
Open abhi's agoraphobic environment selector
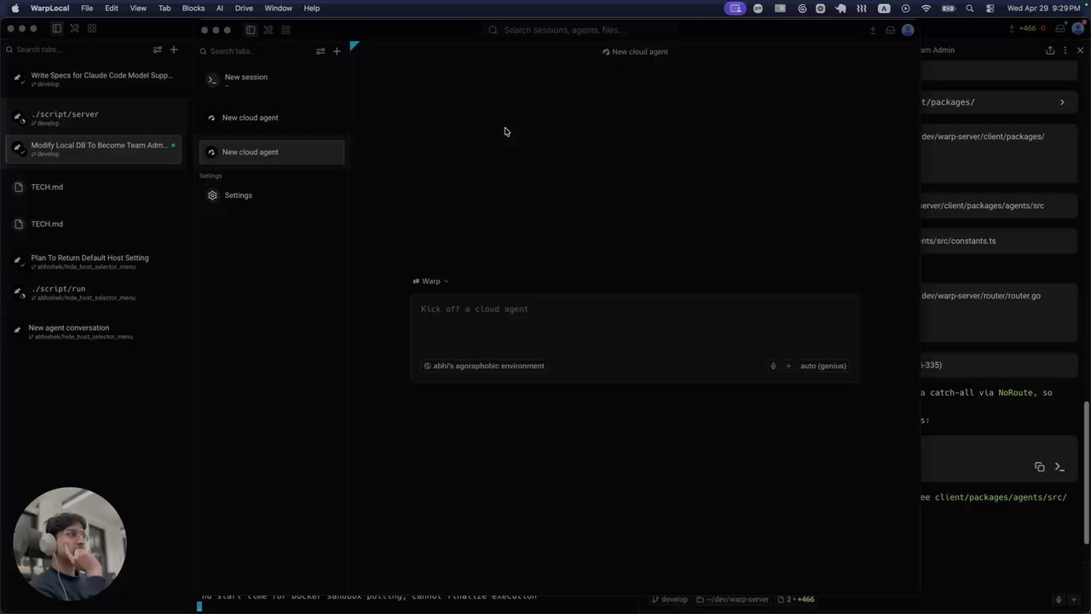click(x=484, y=366)
